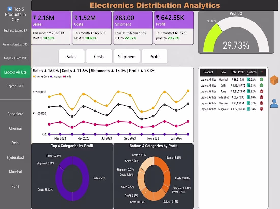Click the pink Profit legend dot
The width and height of the screenshot is (280, 209).
tap(64, 77)
